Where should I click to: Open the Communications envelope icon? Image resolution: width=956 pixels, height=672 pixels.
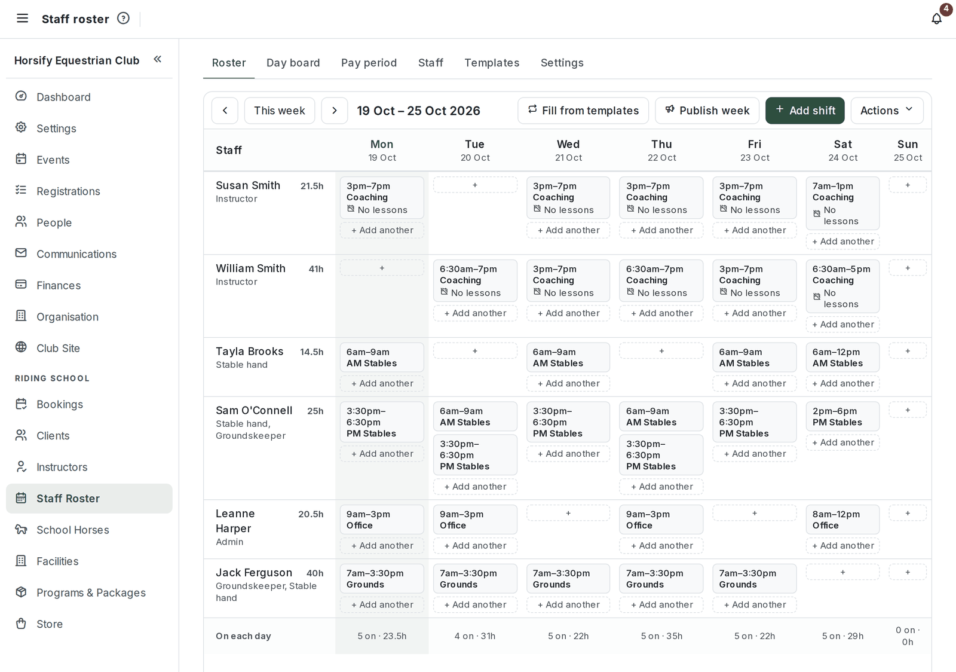click(21, 253)
